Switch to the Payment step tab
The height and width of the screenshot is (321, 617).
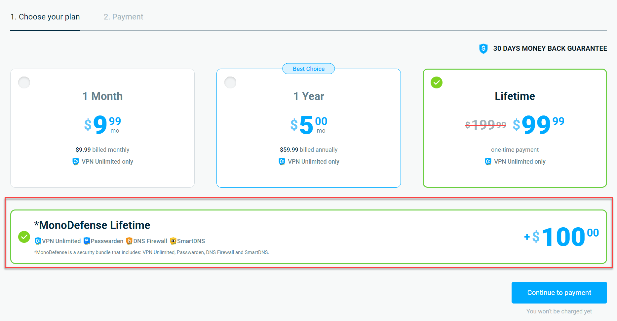(123, 17)
